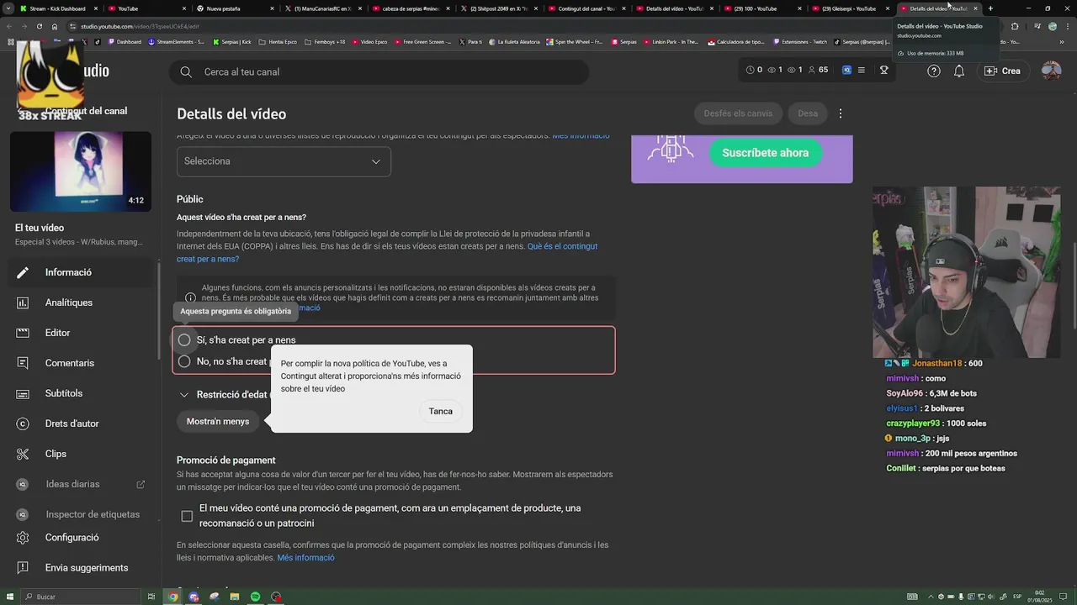Click the Desa save button

pos(808,113)
